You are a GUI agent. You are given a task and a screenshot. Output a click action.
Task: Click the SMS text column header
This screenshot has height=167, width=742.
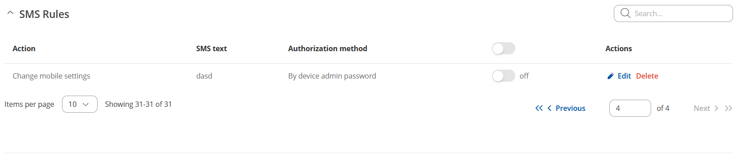pos(211,48)
